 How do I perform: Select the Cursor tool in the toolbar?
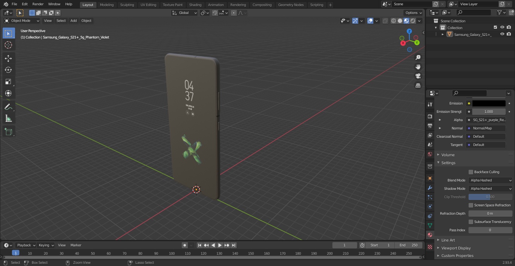(8, 45)
